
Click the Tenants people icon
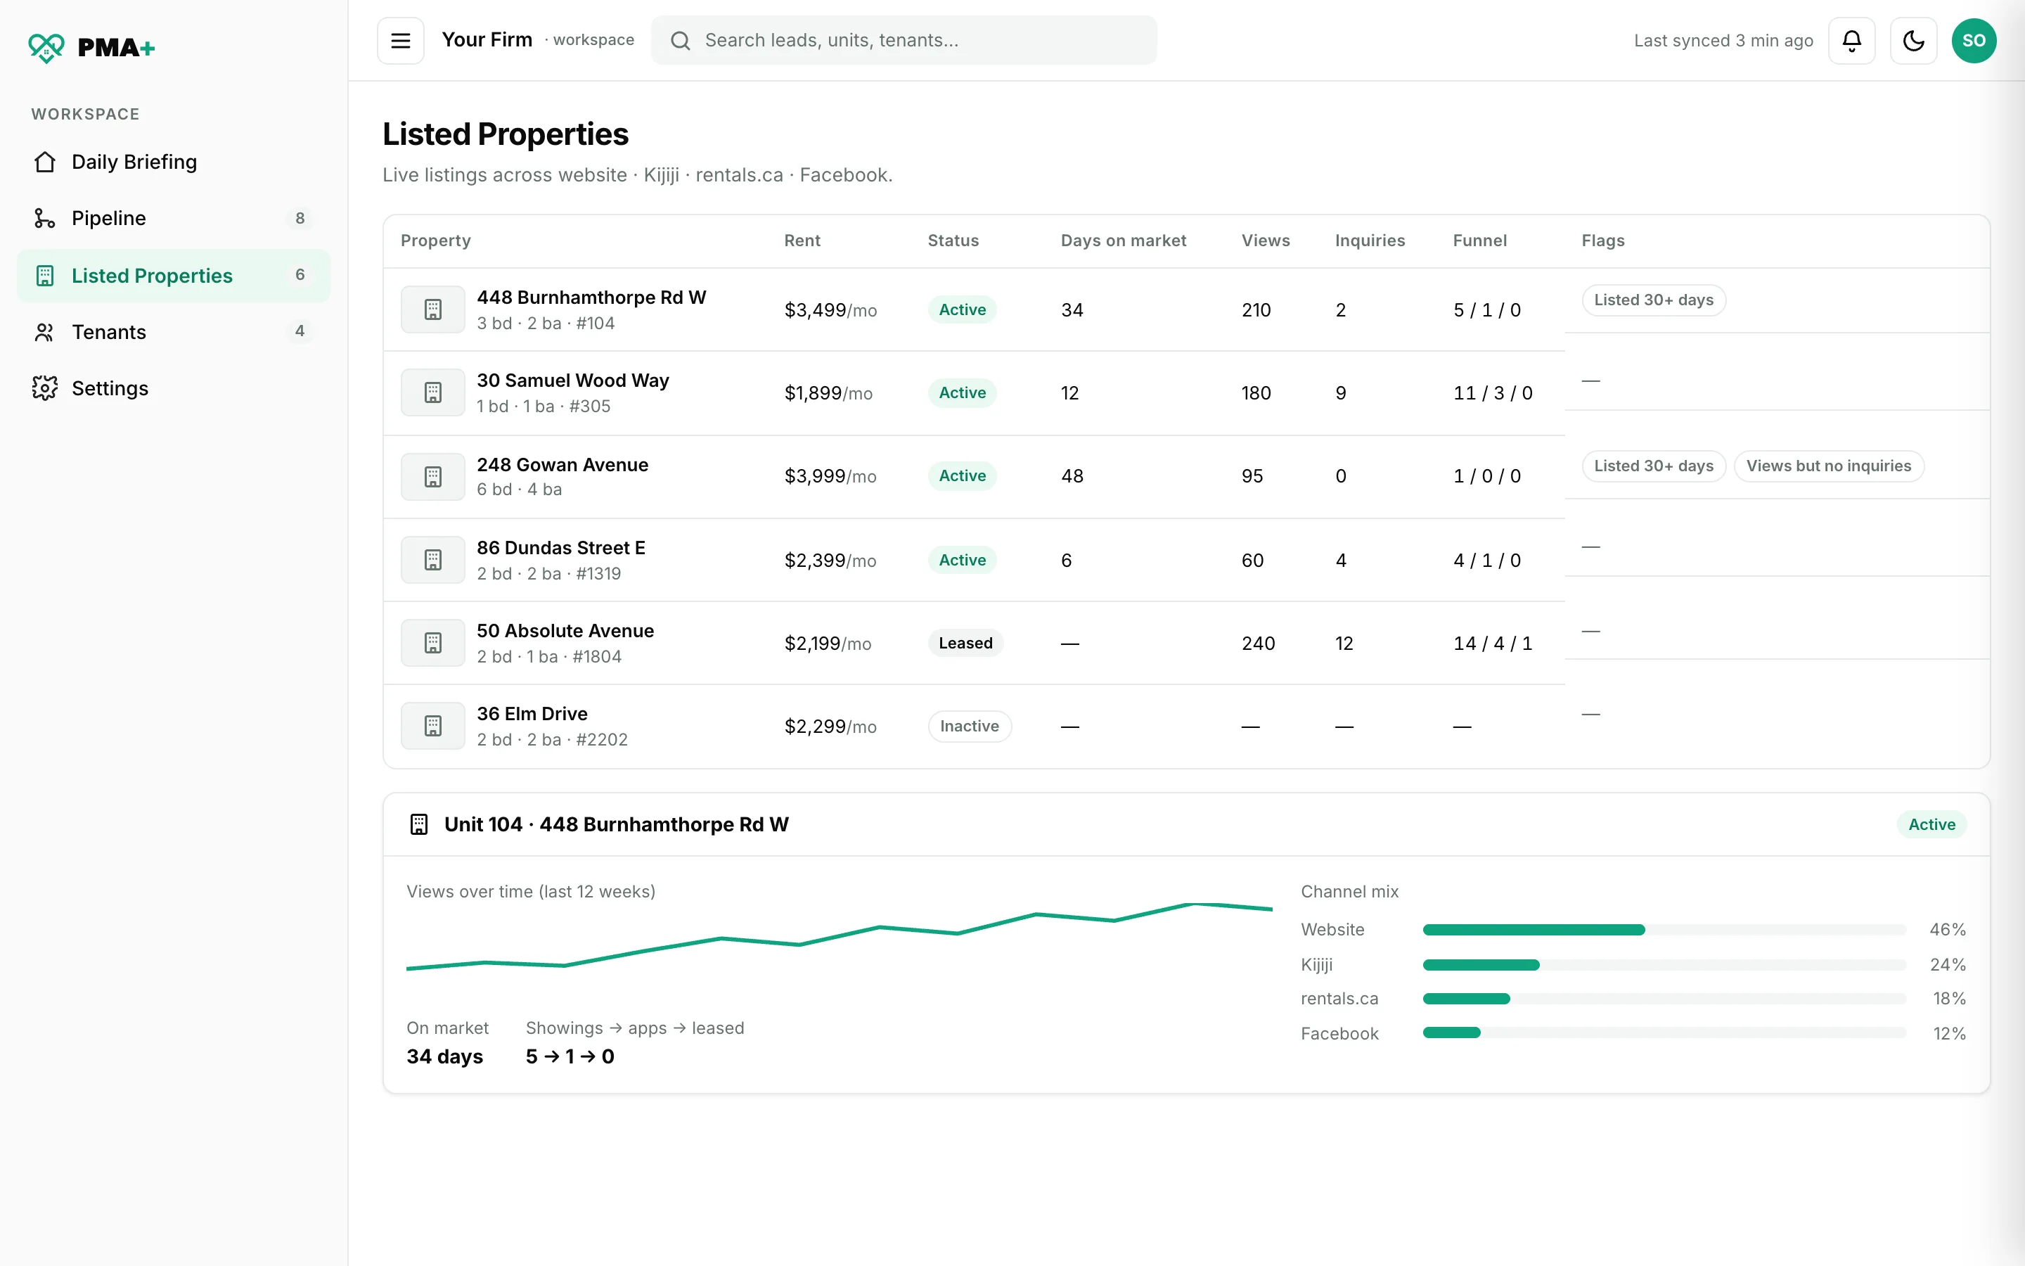pyautogui.click(x=44, y=333)
